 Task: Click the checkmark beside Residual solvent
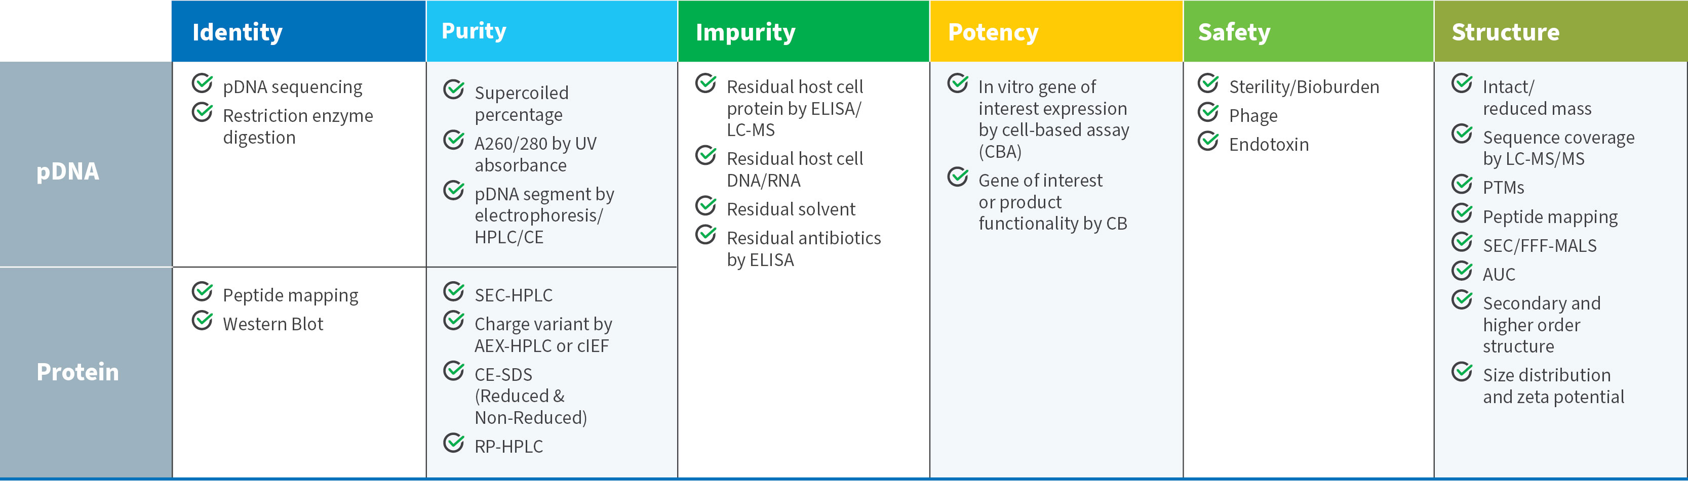[705, 206]
